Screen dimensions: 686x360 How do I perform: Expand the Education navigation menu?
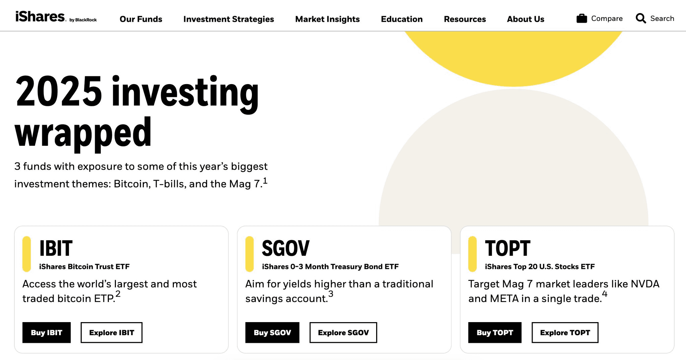[402, 19]
